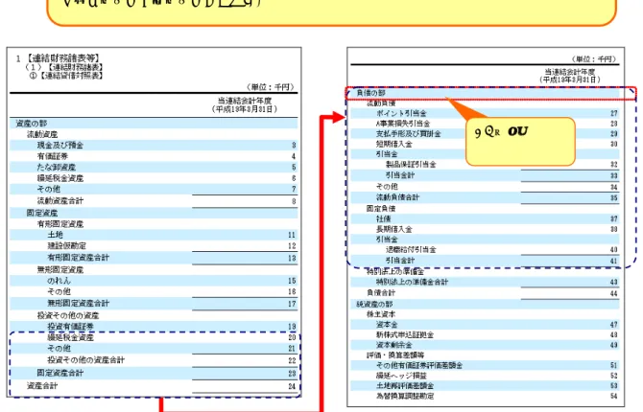The height and width of the screenshot is (412, 643).
Task: Click その他 in row number 21
Action: coord(60,348)
